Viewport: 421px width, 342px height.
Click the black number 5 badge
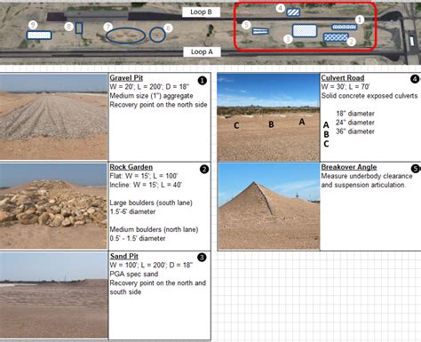point(416,169)
